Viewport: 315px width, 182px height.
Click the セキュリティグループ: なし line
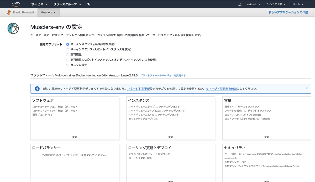pos(143,119)
